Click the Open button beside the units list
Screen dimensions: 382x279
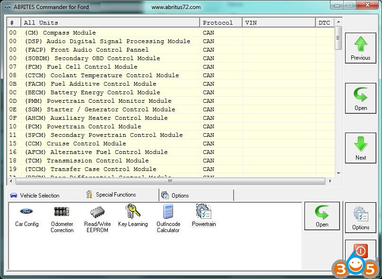tap(360, 99)
